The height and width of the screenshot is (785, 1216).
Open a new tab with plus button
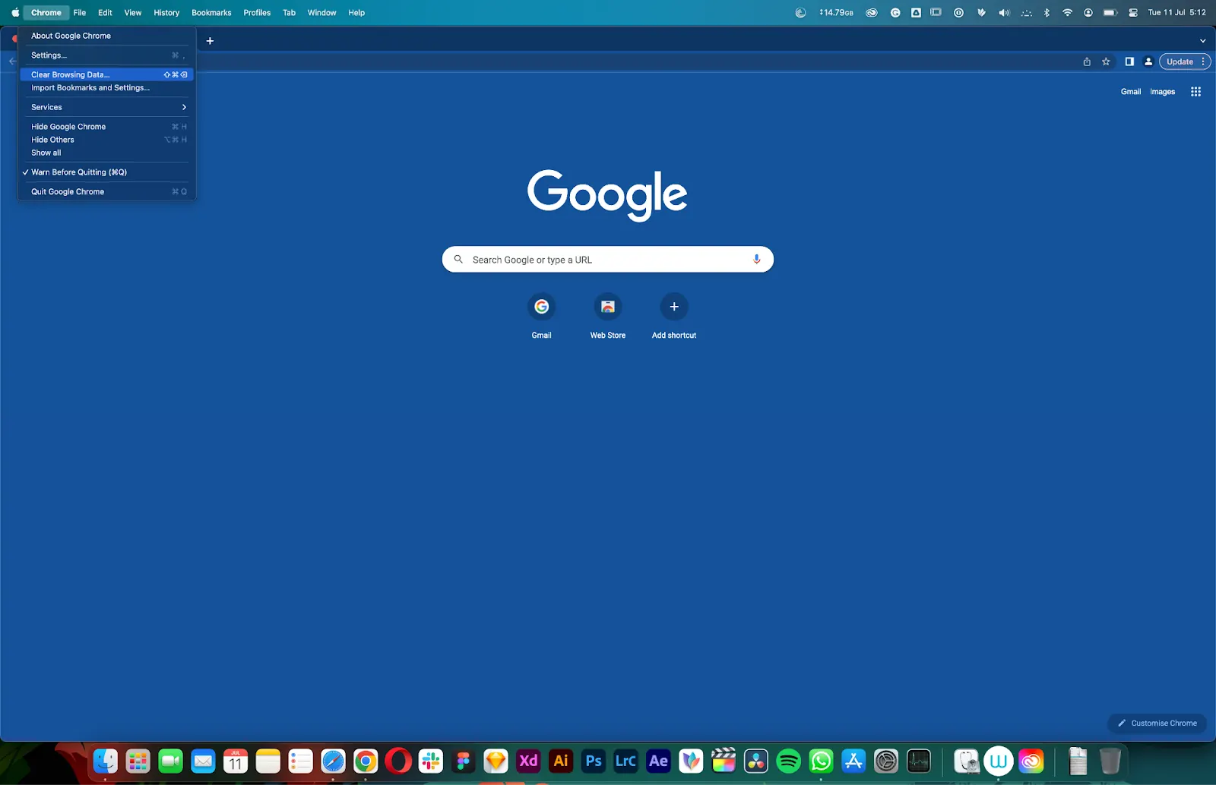point(210,41)
